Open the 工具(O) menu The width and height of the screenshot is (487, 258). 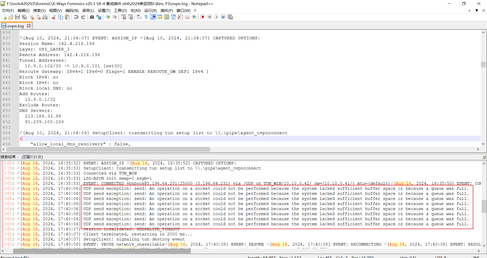coord(120,10)
